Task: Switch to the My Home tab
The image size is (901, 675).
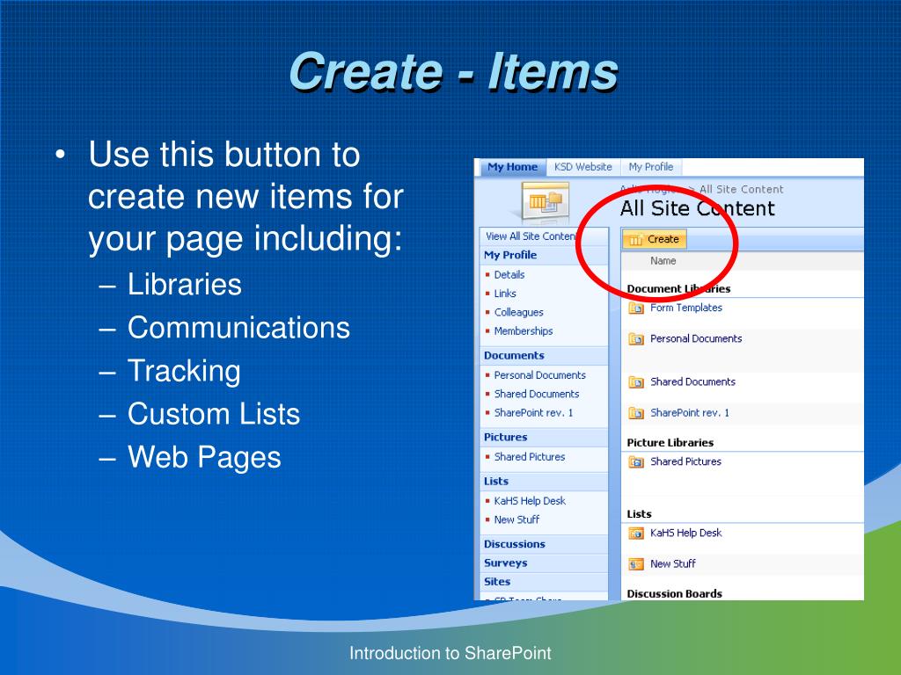Action: 513,167
